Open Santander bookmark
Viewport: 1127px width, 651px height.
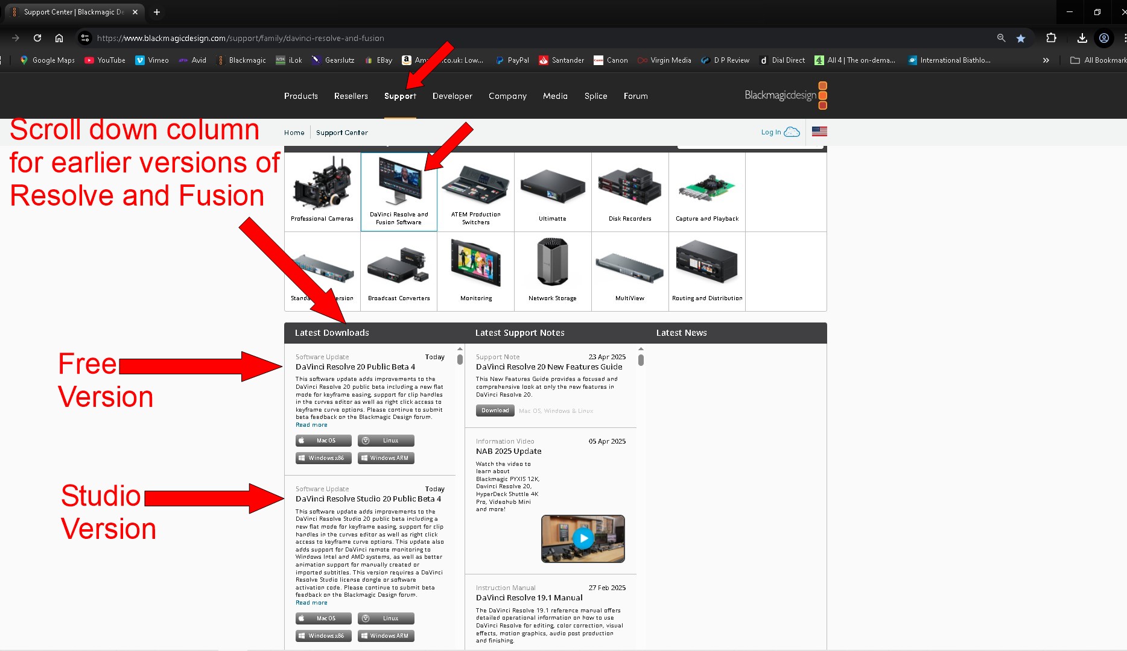[x=562, y=60]
